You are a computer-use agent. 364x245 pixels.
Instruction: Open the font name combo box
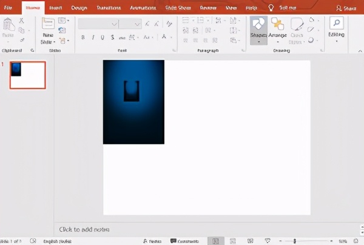[98, 24]
